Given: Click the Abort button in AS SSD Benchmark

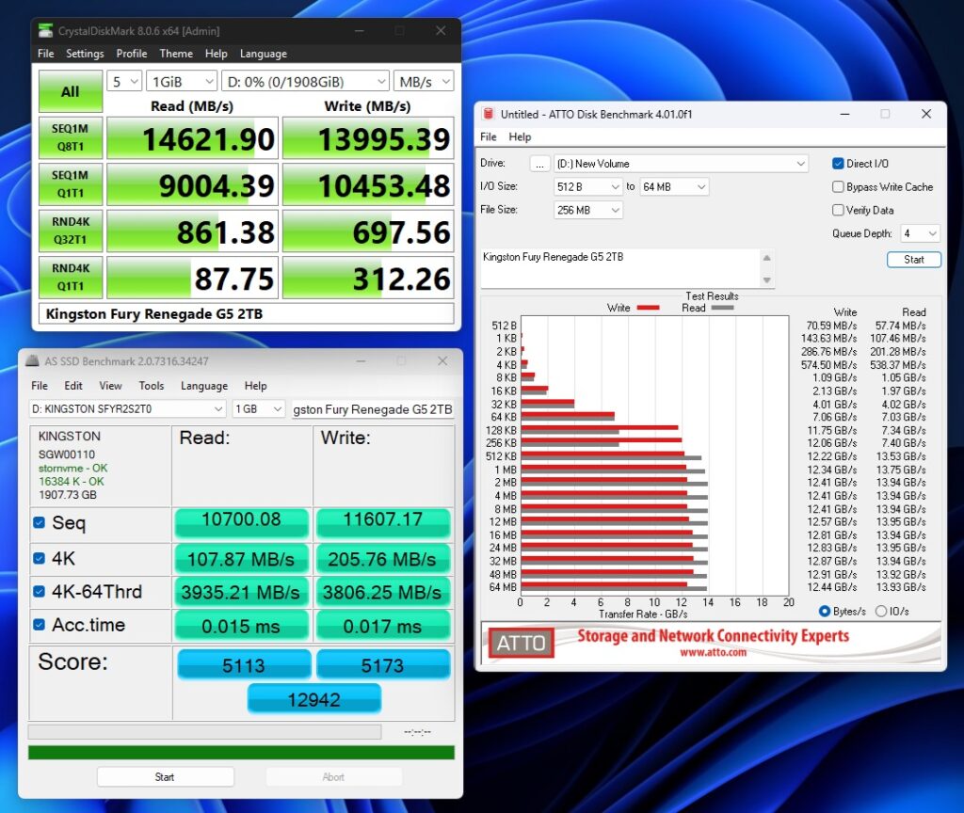Looking at the screenshot, I should click(x=333, y=776).
